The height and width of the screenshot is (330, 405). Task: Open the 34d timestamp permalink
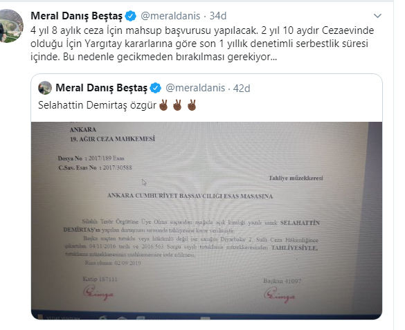(218, 16)
